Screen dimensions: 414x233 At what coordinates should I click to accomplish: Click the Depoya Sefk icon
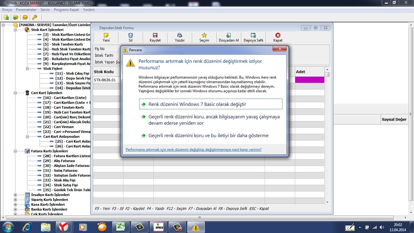point(253,35)
